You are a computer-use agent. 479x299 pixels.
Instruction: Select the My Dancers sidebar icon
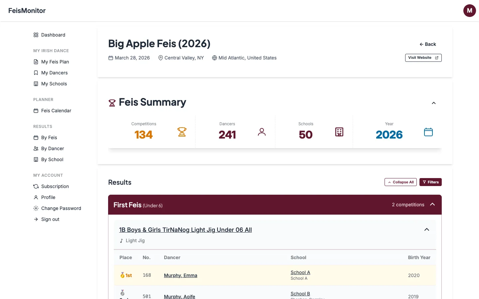36,73
